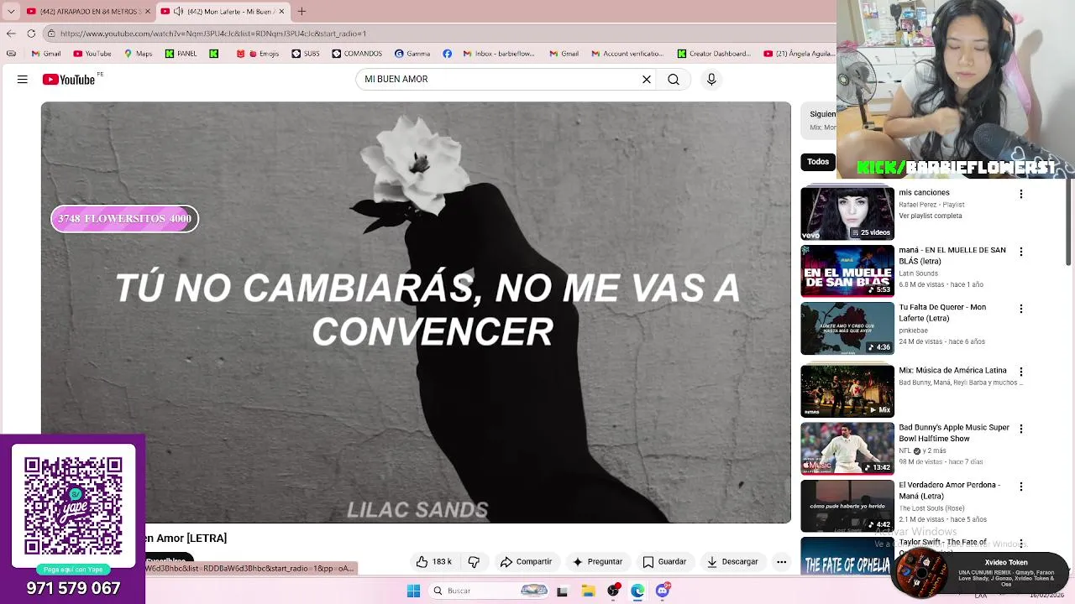Open the Windows Start menu
This screenshot has height=604, width=1075.
pos(413,591)
